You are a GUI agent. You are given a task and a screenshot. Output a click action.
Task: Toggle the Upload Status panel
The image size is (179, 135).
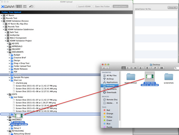(x=120, y=6)
